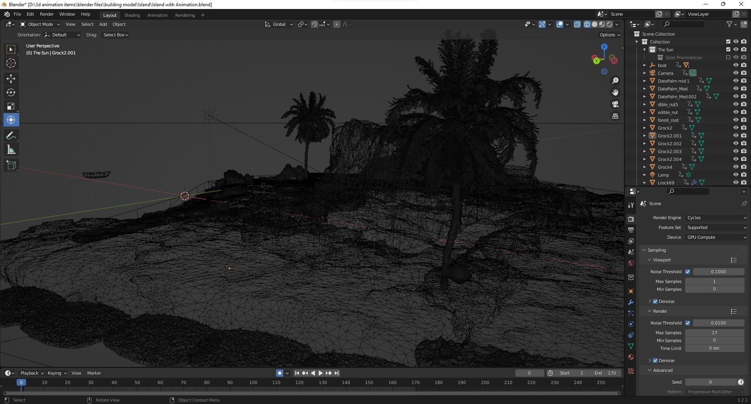
Task: Select the Select Box tool in toolbar
Action: click(11, 49)
